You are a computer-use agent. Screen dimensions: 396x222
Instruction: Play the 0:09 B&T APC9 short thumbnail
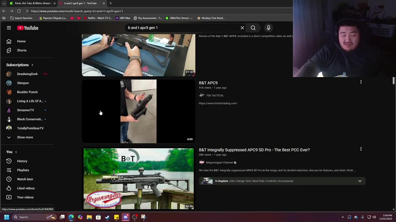(139, 111)
